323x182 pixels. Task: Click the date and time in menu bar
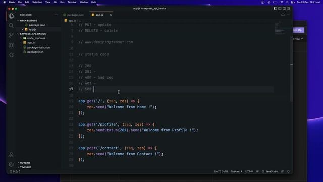click(308, 2)
